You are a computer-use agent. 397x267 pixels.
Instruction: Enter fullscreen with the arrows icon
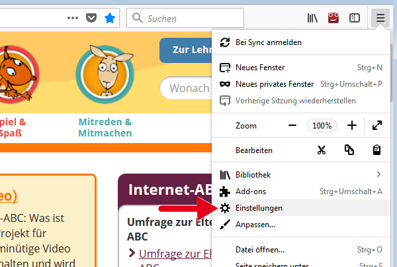(377, 125)
